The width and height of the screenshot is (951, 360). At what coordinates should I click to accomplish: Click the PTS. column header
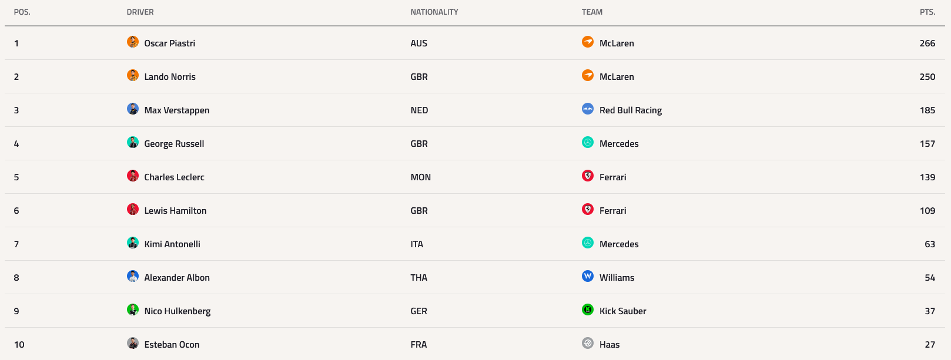click(927, 12)
